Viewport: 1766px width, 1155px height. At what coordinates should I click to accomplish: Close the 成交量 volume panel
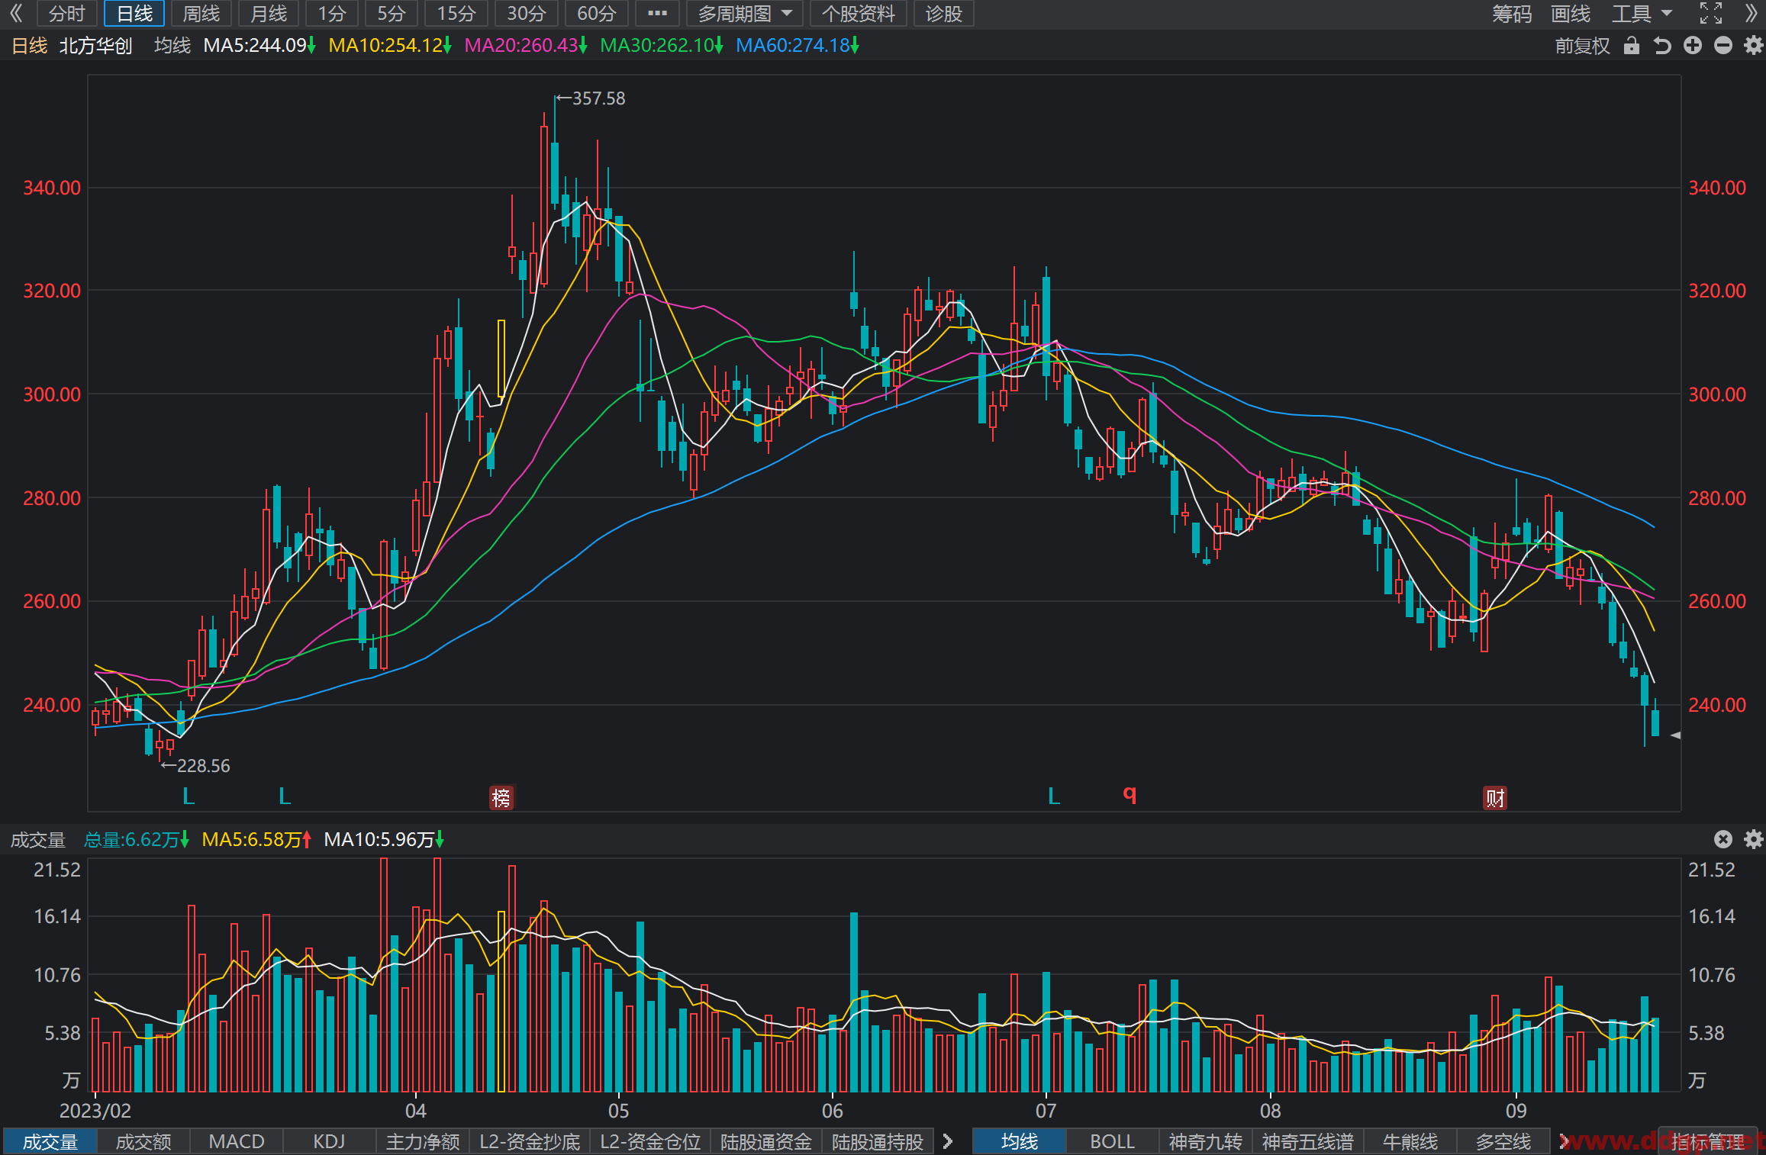tap(1722, 839)
